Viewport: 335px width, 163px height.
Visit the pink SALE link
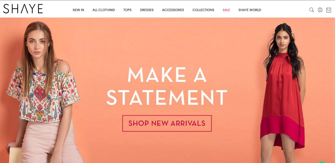coord(226,10)
